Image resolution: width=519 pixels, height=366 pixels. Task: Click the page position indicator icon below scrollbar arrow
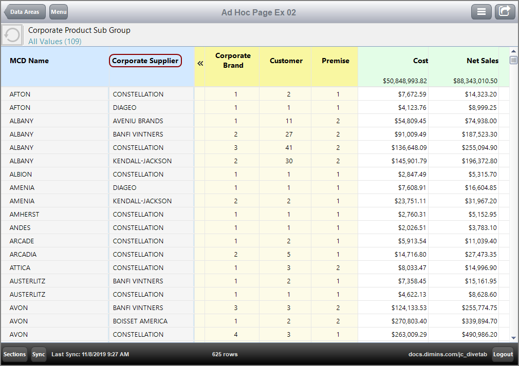click(514, 60)
